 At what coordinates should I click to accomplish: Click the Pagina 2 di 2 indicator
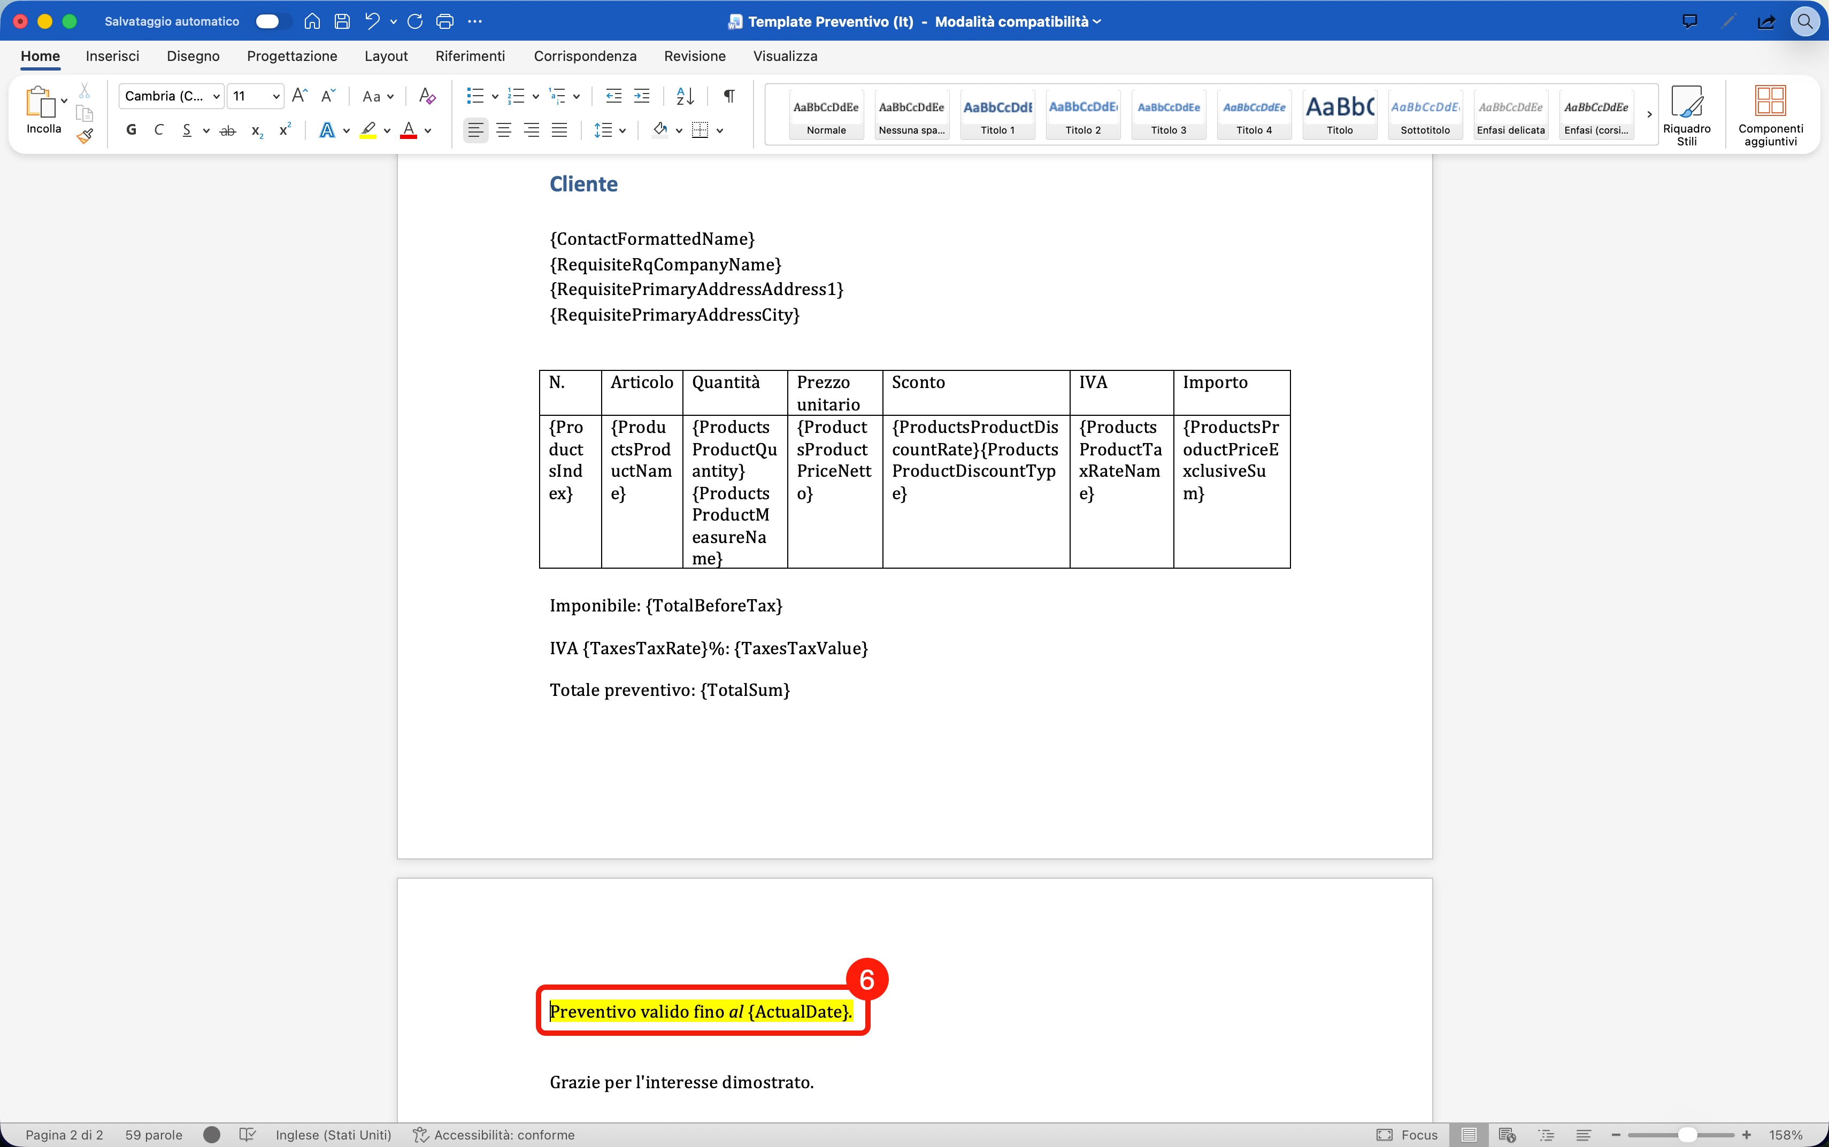[64, 1135]
